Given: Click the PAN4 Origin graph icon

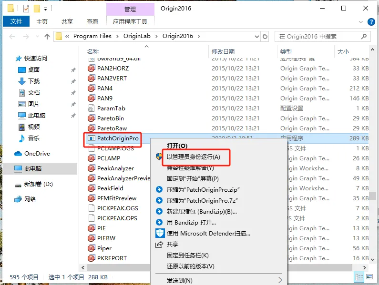Looking at the screenshot, I should pyautogui.click(x=91, y=88).
